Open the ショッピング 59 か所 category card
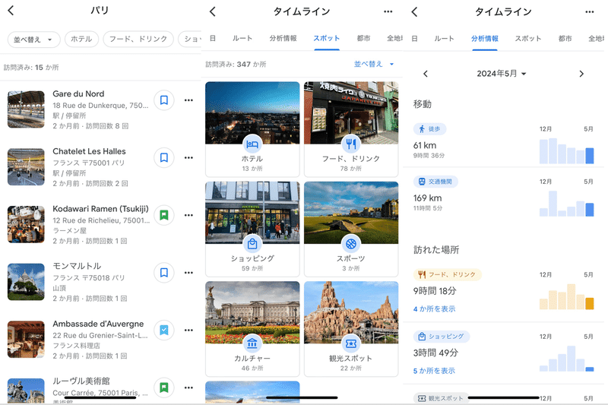 coord(252,229)
